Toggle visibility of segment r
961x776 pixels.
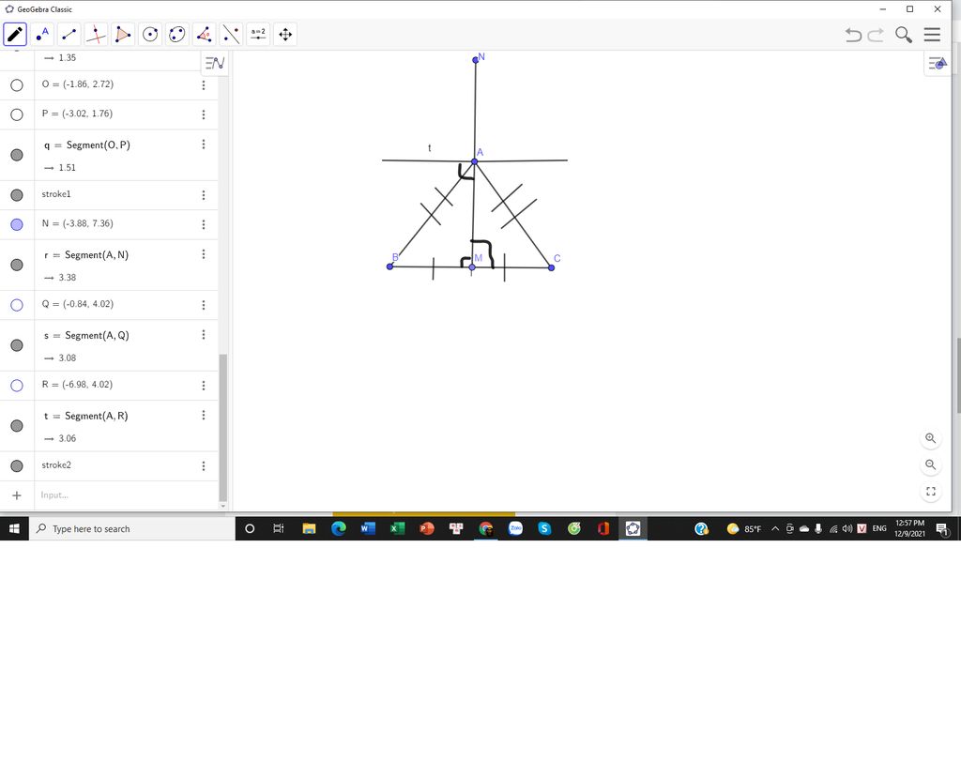click(x=17, y=265)
